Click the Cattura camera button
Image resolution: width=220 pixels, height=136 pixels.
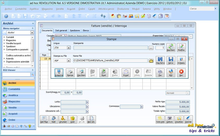(x=169, y=120)
